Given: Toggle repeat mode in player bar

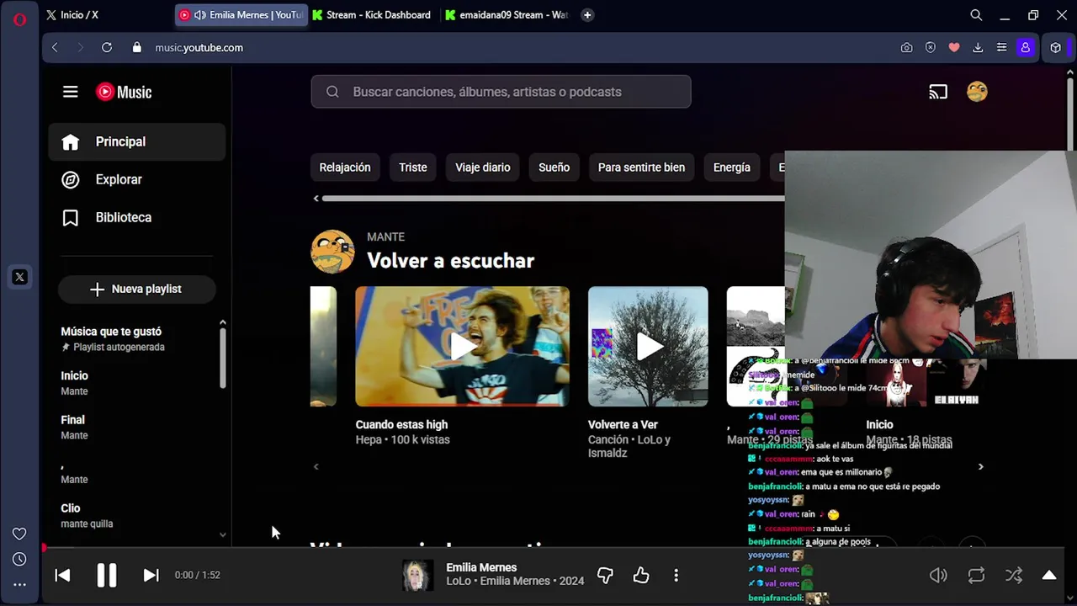Looking at the screenshot, I should [x=976, y=575].
